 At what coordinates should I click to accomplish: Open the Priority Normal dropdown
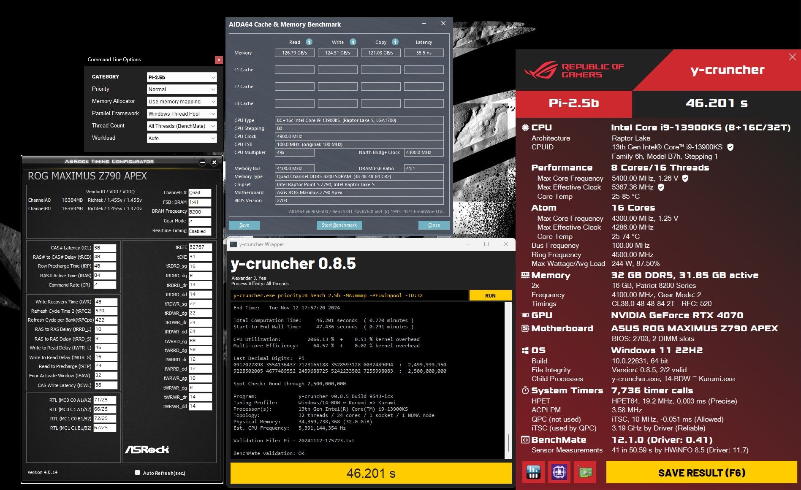tap(182, 89)
